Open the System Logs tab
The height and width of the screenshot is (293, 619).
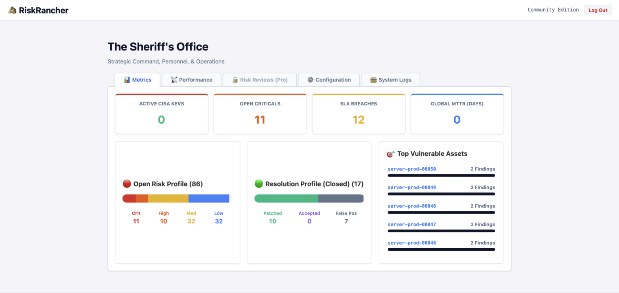pos(391,80)
